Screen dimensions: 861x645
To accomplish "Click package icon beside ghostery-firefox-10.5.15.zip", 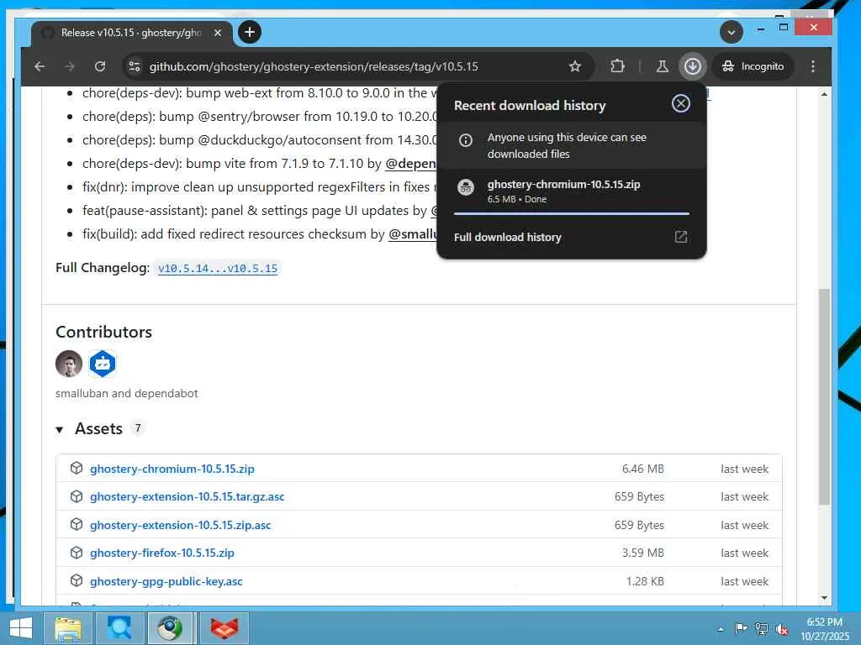I will pyautogui.click(x=77, y=553).
